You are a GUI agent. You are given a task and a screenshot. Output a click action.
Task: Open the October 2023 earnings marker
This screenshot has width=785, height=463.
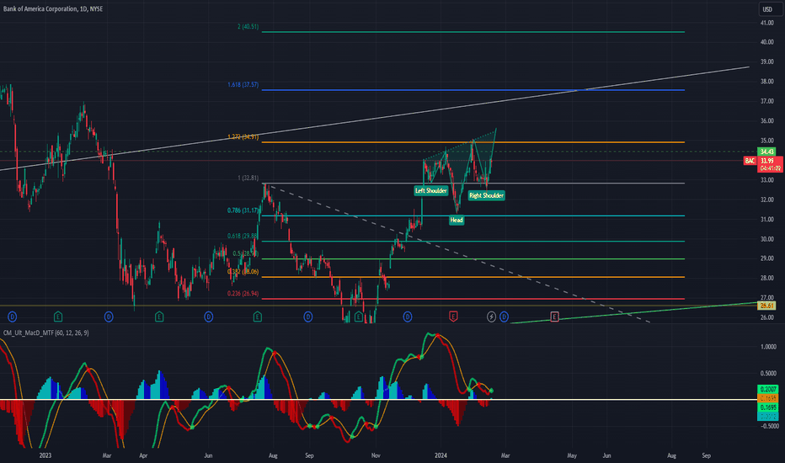(x=359, y=317)
